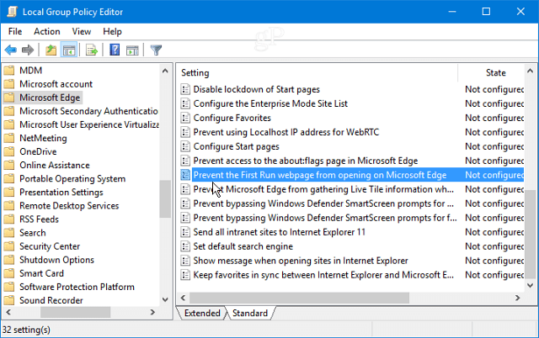The image size is (539, 338).
Task: Click the tree pane vertical scrollbar thumb
Action: coord(165,199)
